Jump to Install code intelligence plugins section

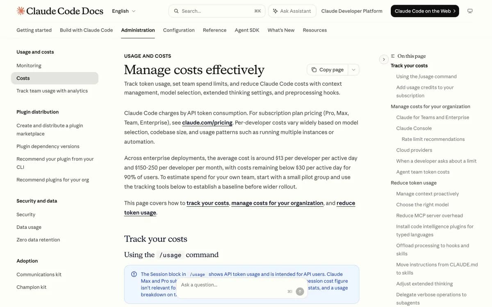pos(435,230)
